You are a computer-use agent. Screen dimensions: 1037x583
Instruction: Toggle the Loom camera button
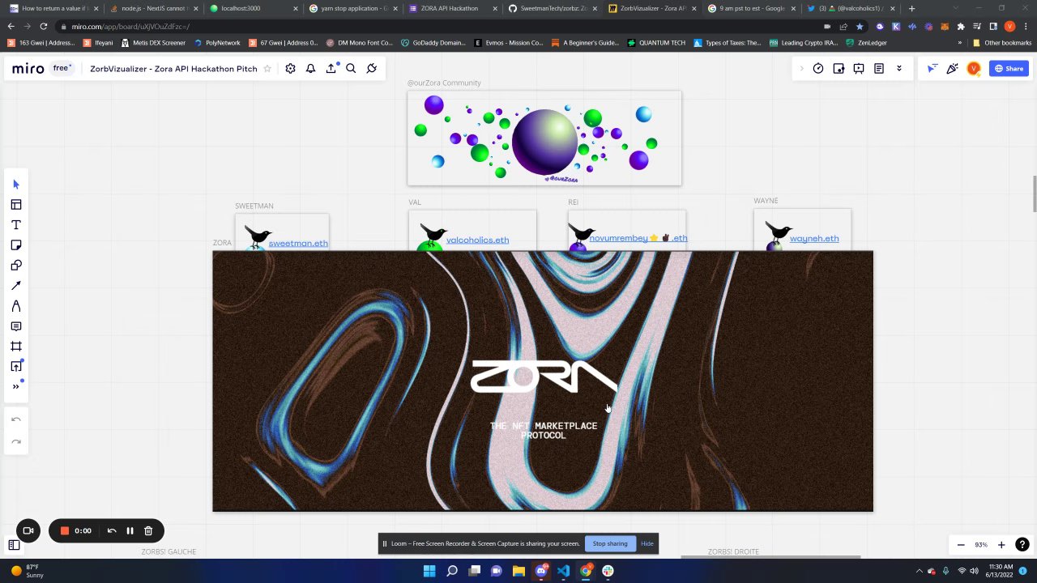tap(28, 530)
